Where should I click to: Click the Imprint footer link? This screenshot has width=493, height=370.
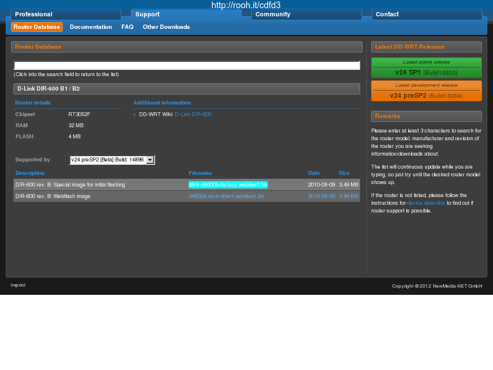click(18, 285)
